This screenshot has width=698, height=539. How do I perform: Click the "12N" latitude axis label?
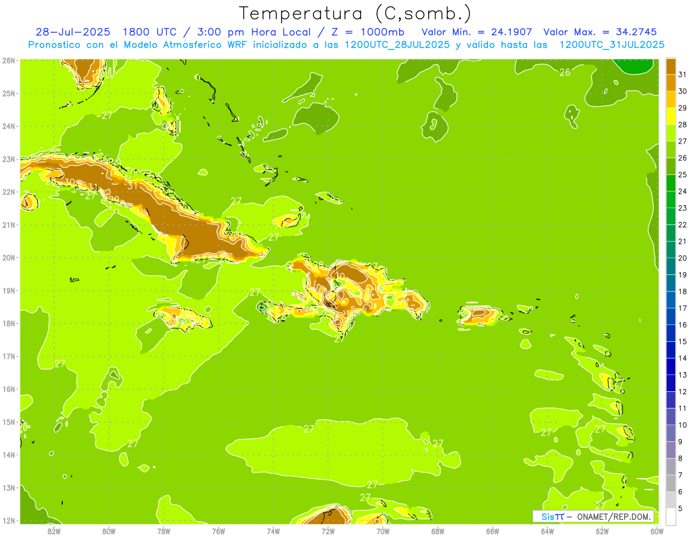[9, 520]
